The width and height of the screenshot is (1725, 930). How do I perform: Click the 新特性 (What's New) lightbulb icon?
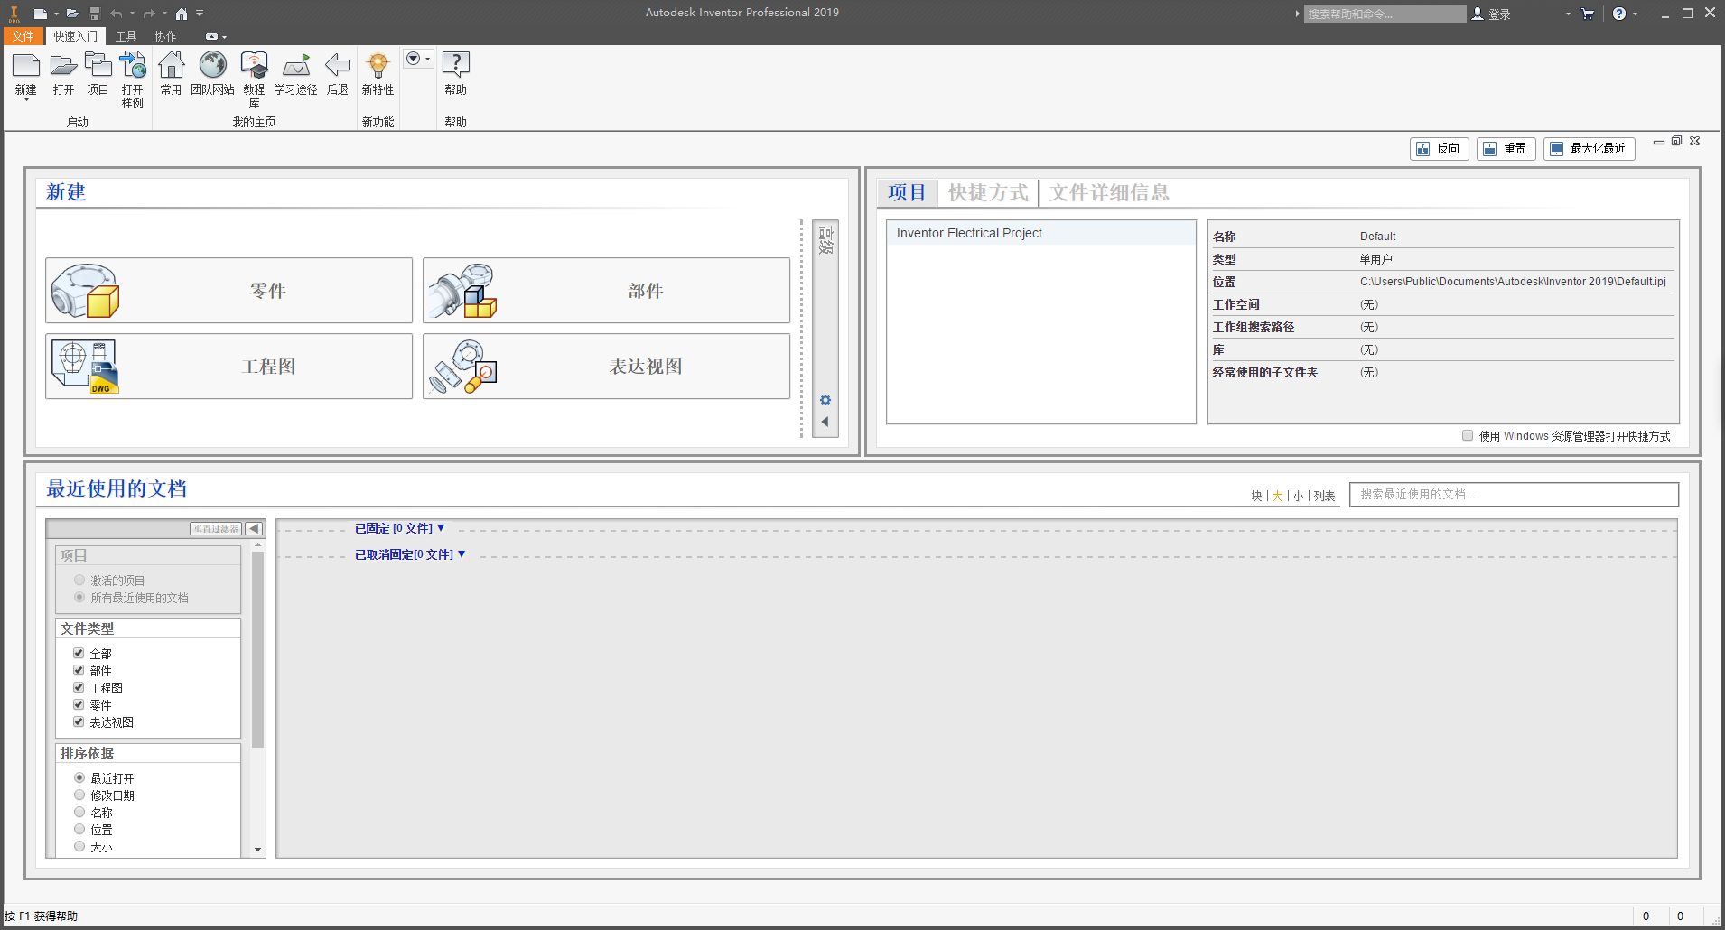click(x=378, y=67)
